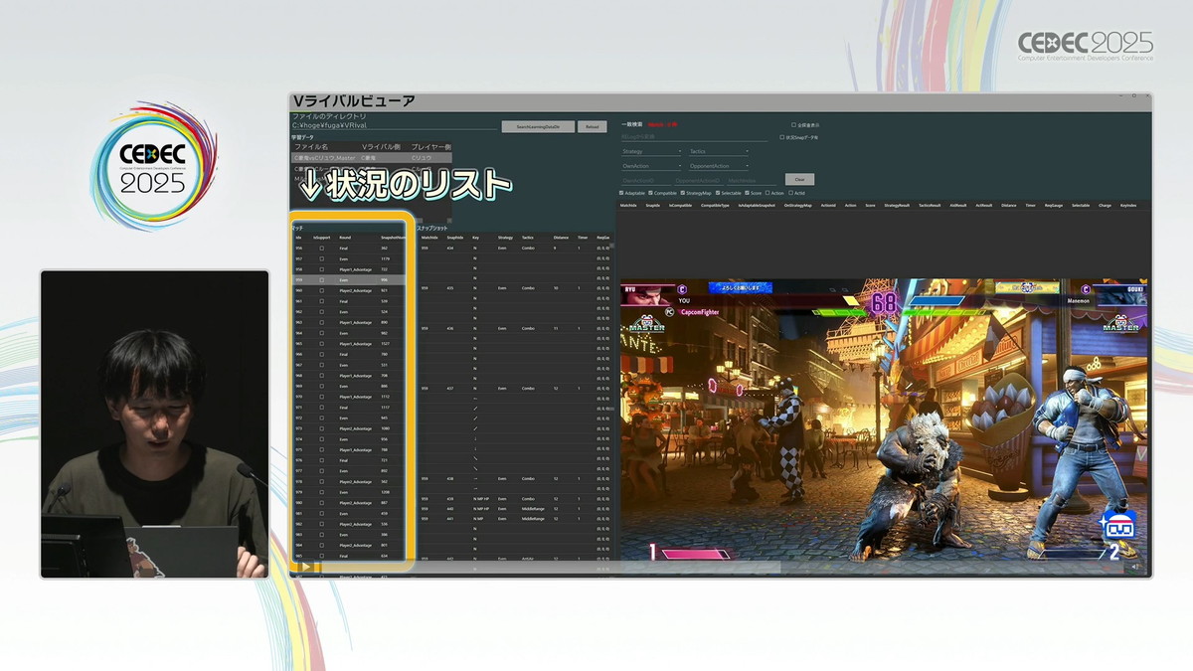
Task: Sort matches by IsSupport column header
Action: point(322,238)
